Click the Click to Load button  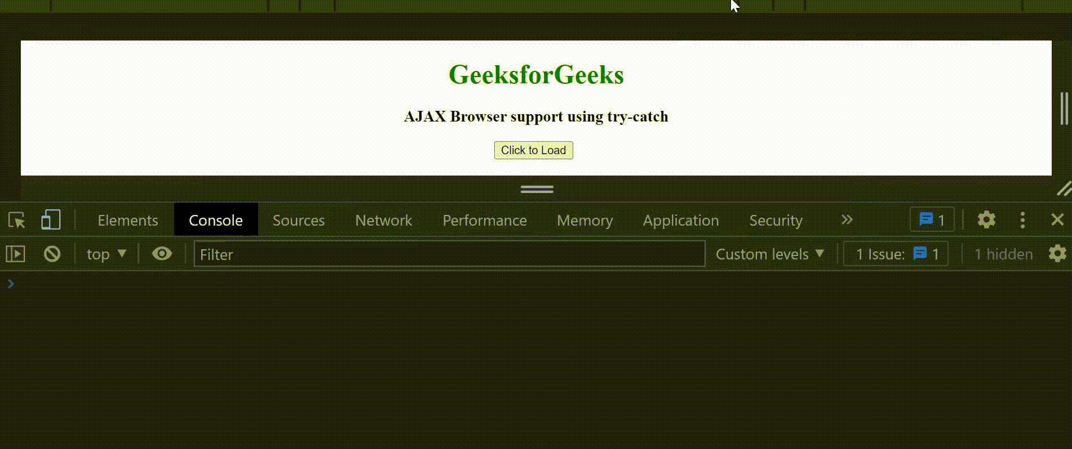click(533, 150)
